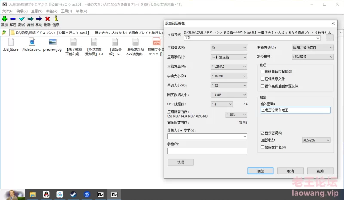Click the 取消 button
344x200 pixels.
click(x=290, y=171)
